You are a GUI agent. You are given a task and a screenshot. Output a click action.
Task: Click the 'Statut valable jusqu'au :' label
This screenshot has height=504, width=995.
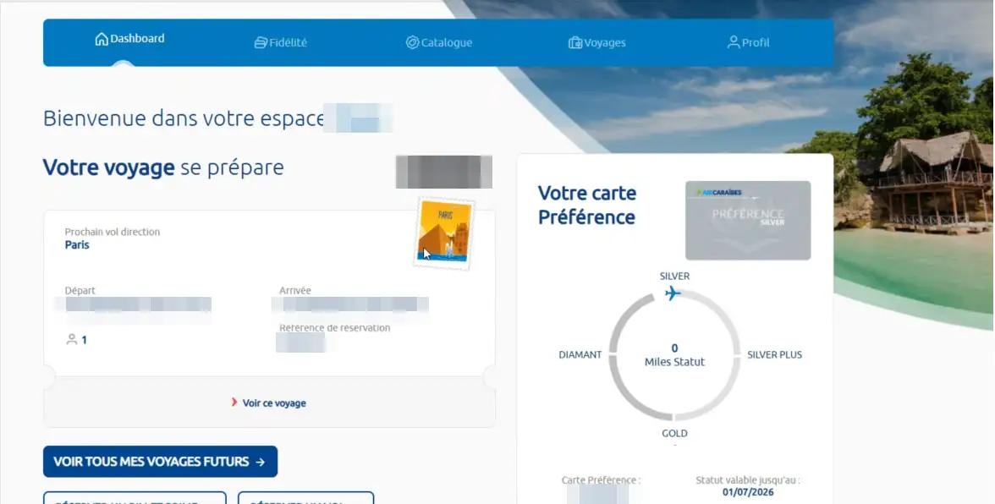(x=748, y=480)
